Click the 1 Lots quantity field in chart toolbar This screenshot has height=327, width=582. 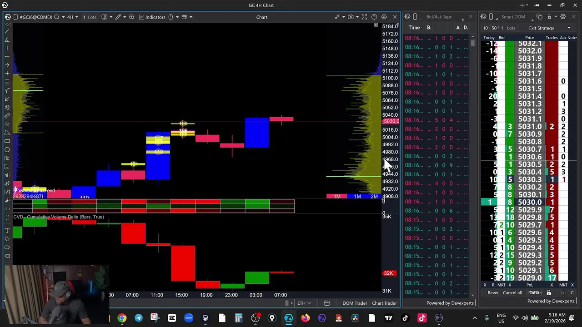point(90,17)
